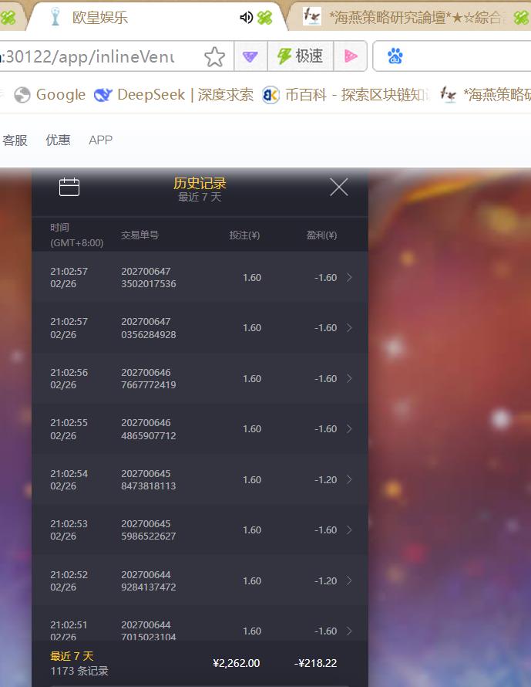This screenshot has height=687, width=531.
Task: Open the Google bookmark
Action: click(50, 95)
